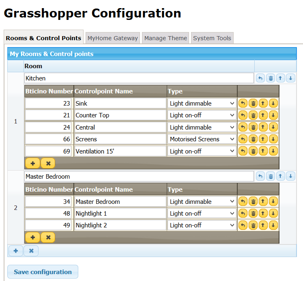Move Kitchen room down

tap(290, 78)
